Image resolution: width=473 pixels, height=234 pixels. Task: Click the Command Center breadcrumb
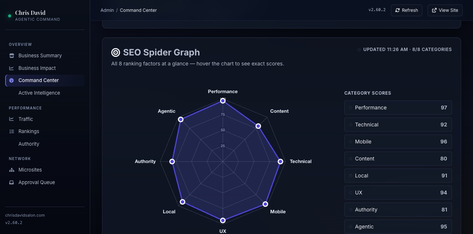pos(138,10)
